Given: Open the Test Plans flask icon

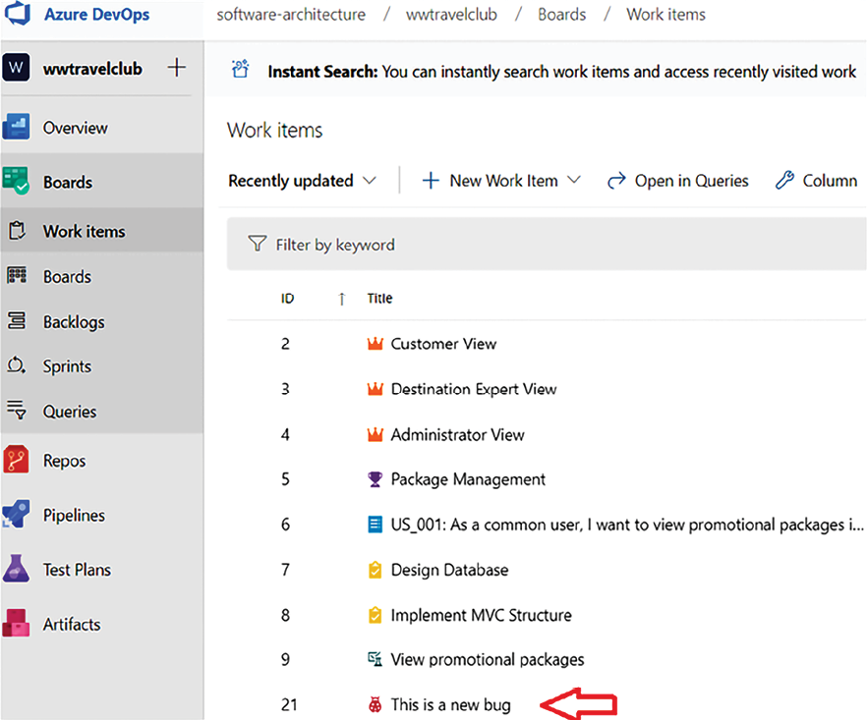Looking at the screenshot, I should 16,569.
